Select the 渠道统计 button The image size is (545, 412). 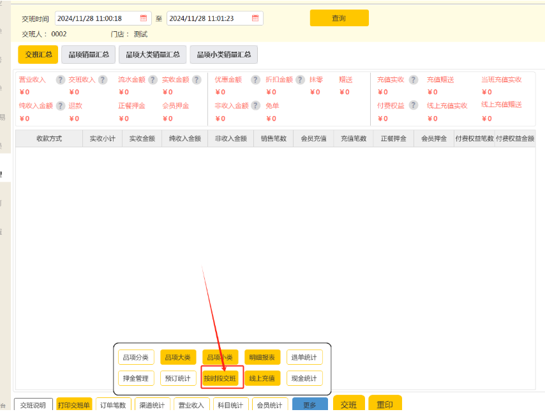click(153, 405)
